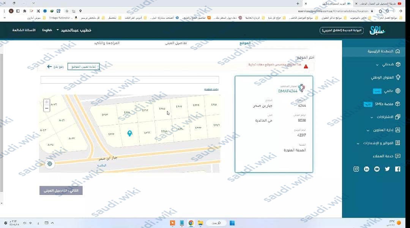The width and height of the screenshot is (410, 228).
Task: Show hidden system tray icons chevron
Action: [52, 223]
